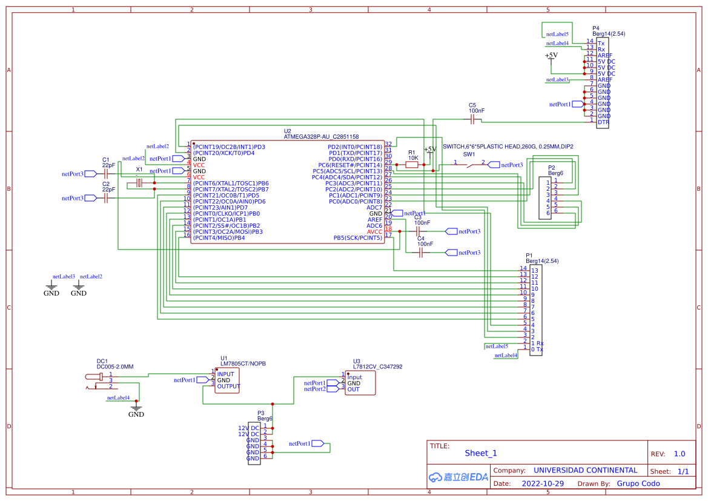Click the 嘉立创EDA logo in the title block
The height and width of the screenshot is (501, 708).
click(458, 477)
